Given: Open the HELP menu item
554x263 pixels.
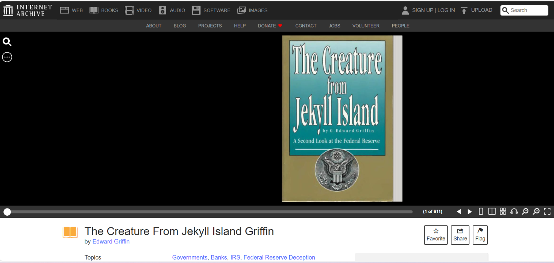Looking at the screenshot, I should pos(240,26).
